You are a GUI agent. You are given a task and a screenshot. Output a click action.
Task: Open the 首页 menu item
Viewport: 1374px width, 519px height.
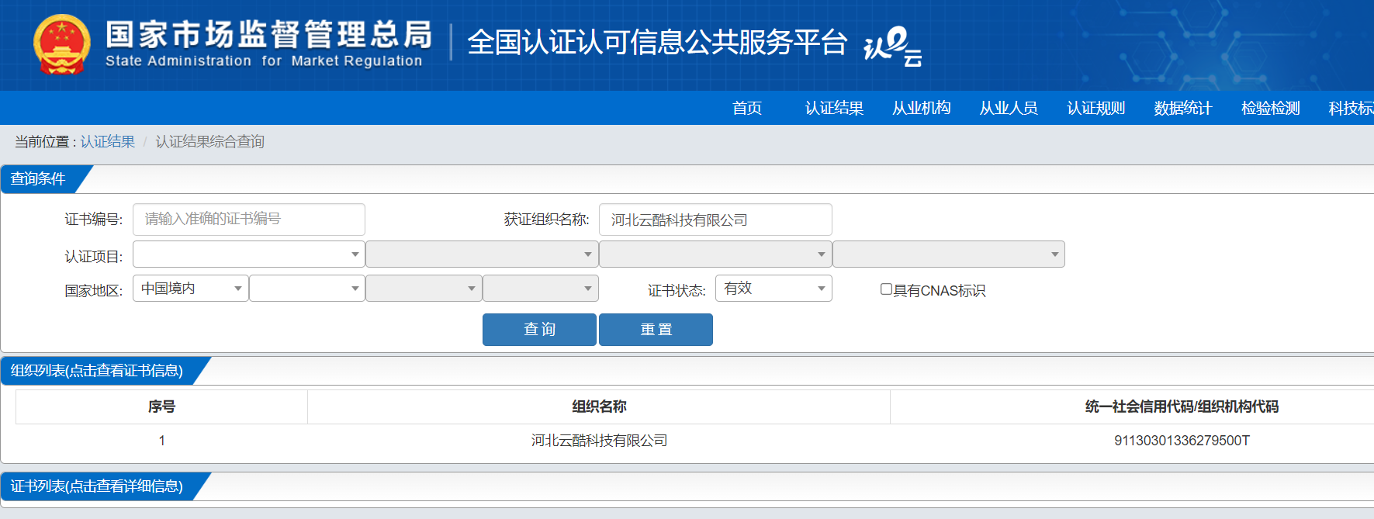747,108
